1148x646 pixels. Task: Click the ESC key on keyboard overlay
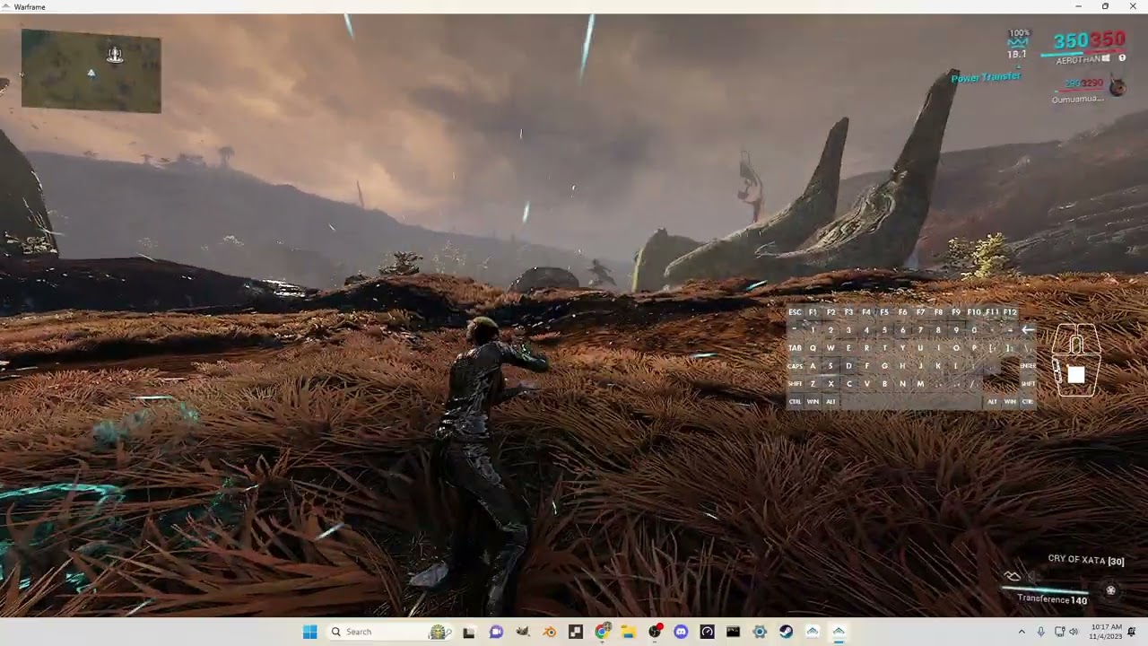coord(795,312)
